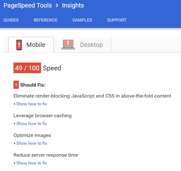Click Show how to fix for Optimize images
Viewport: 181px width, 171px height.
point(32,143)
